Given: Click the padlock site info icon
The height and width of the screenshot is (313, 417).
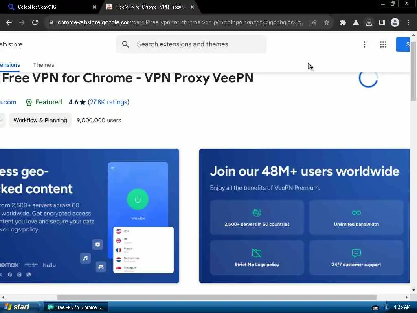Looking at the screenshot, I should pos(51,23).
